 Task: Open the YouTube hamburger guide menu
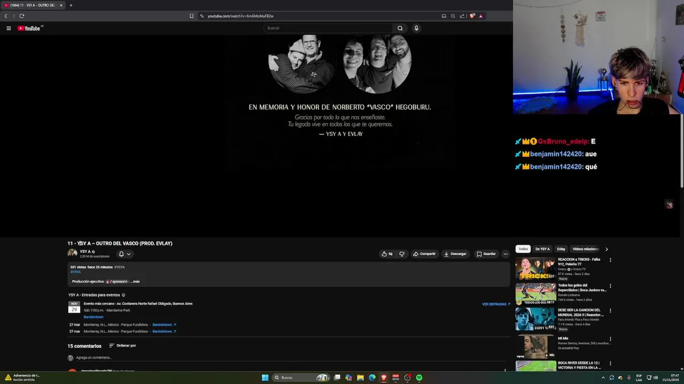(9, 28)
